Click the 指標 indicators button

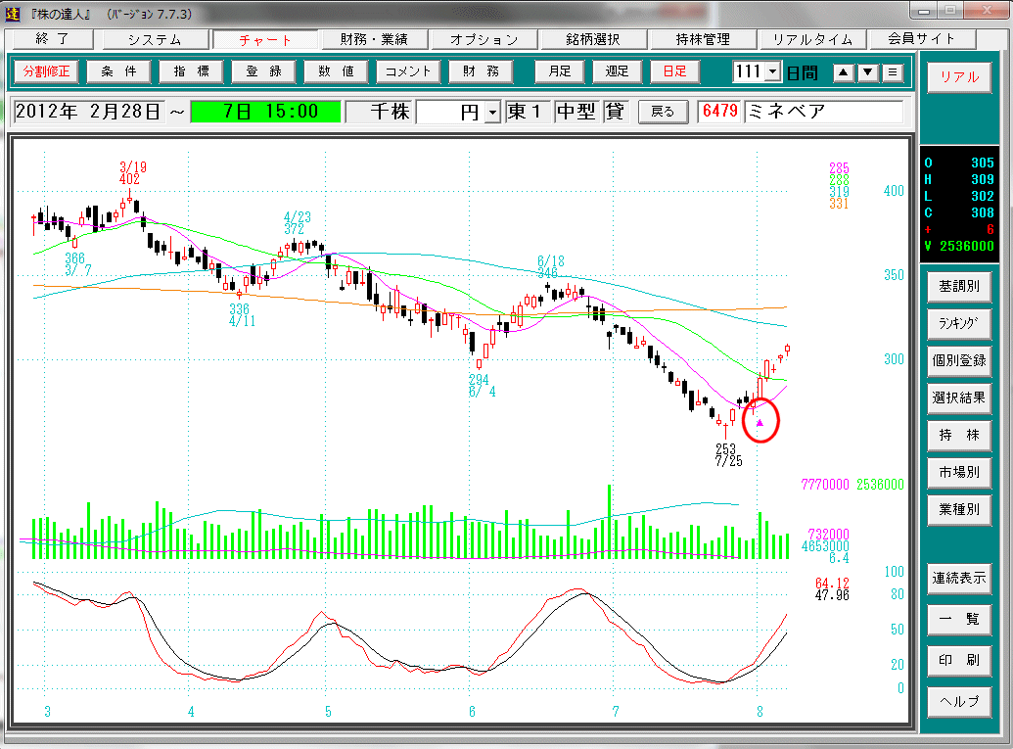(190, 71)
